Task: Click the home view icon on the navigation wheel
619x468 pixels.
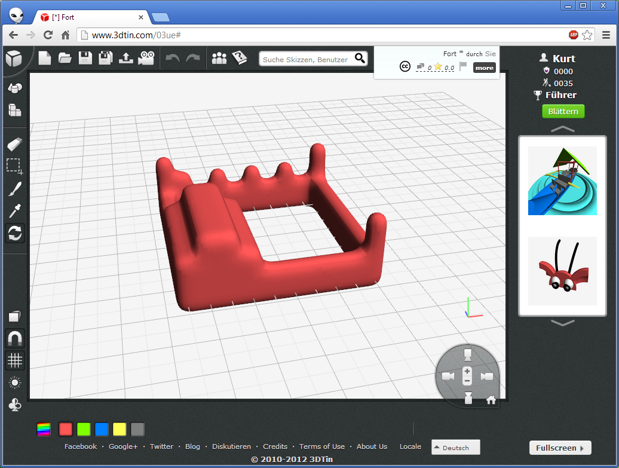Action: pyautogui.click(x=491, y=400)
